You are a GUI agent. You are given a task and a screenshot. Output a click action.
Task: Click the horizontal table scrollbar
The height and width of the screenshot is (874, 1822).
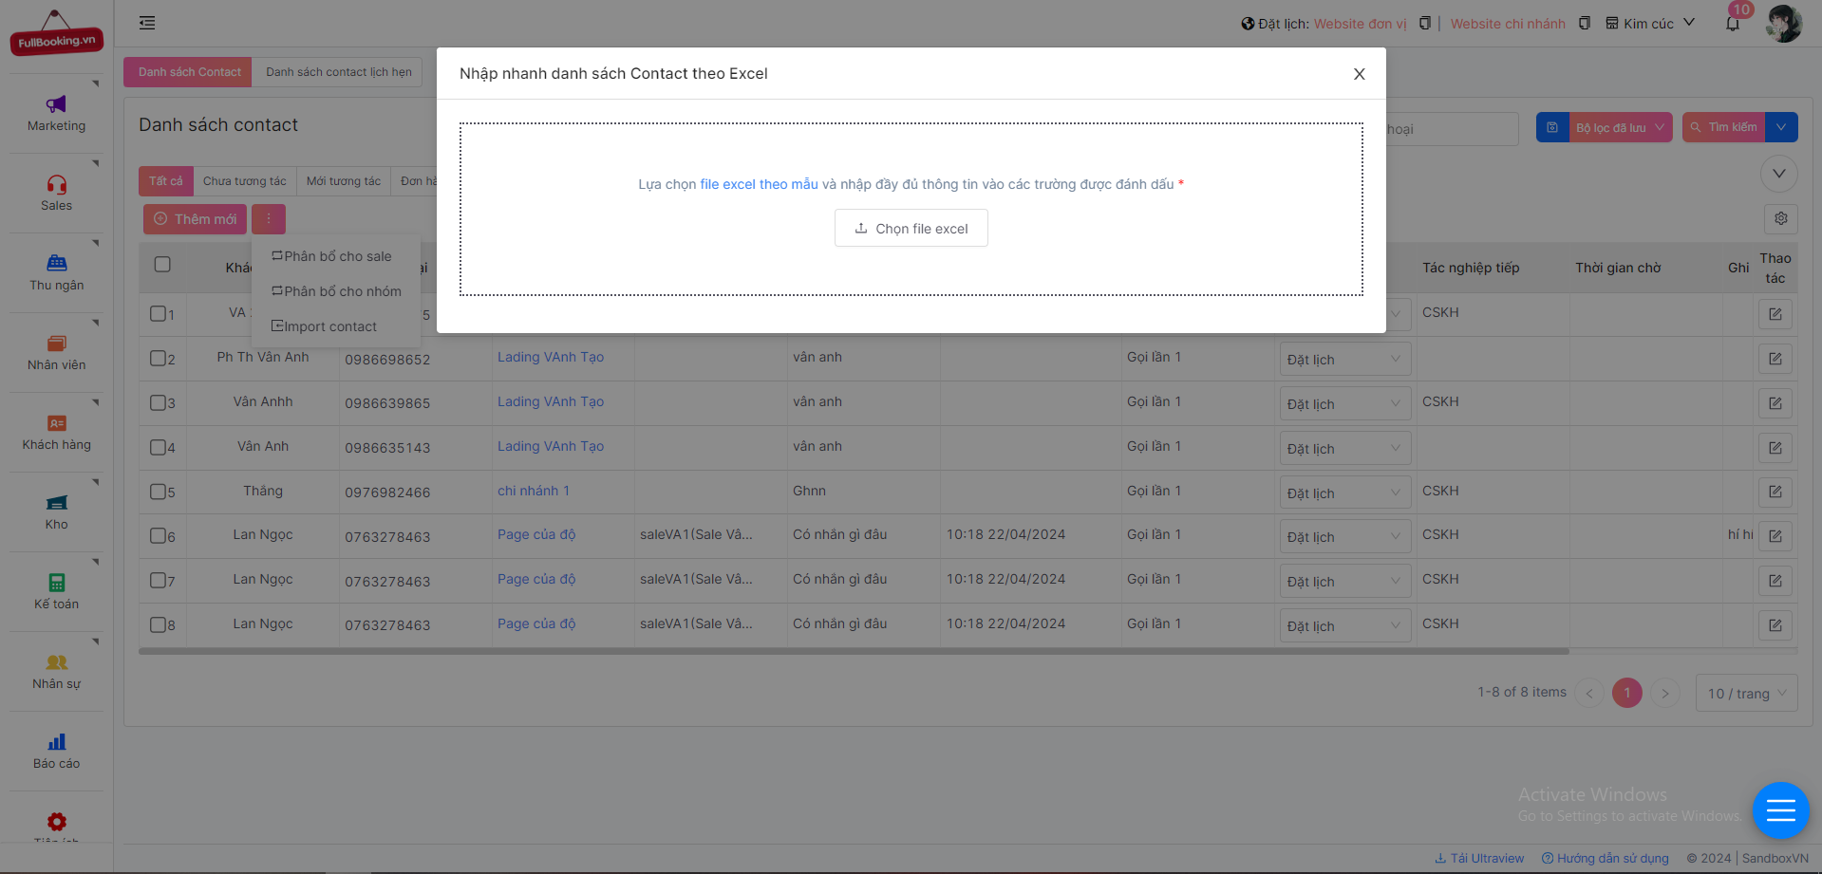pos(853,651)
